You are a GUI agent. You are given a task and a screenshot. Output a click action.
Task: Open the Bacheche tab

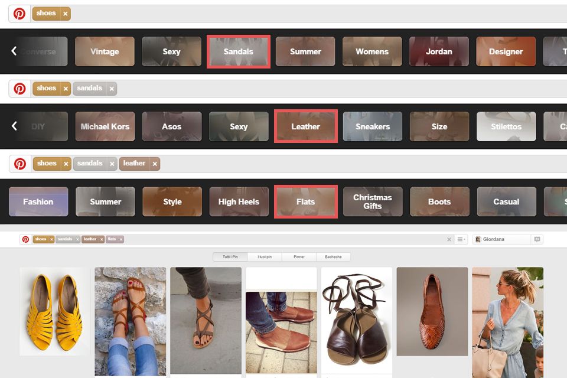[333, 257]
